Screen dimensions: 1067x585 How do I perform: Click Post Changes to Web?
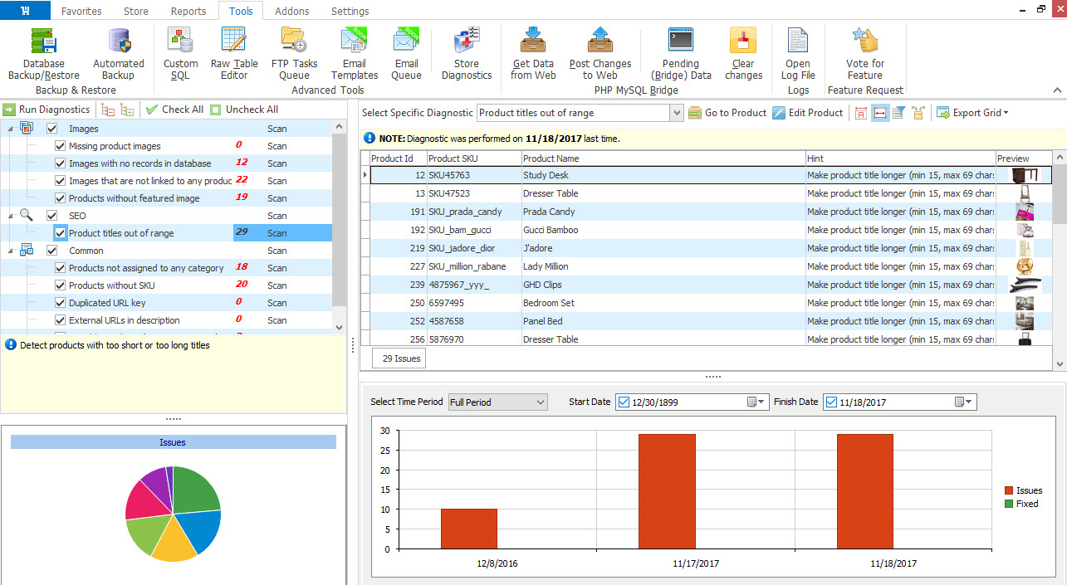[600, 54]
